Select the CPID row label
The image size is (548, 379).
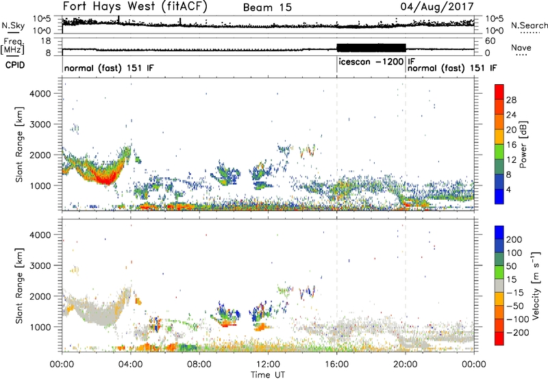(x=15, y=65)
